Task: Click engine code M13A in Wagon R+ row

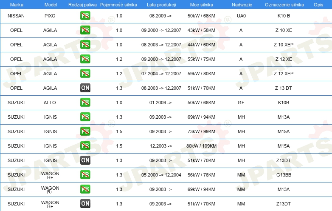Action: (284, 189)
